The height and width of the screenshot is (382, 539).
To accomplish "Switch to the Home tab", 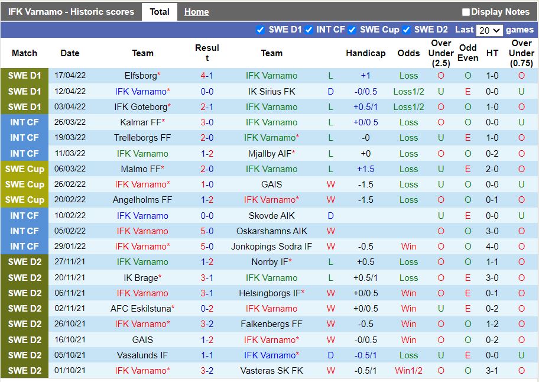I will pos(196,12).
